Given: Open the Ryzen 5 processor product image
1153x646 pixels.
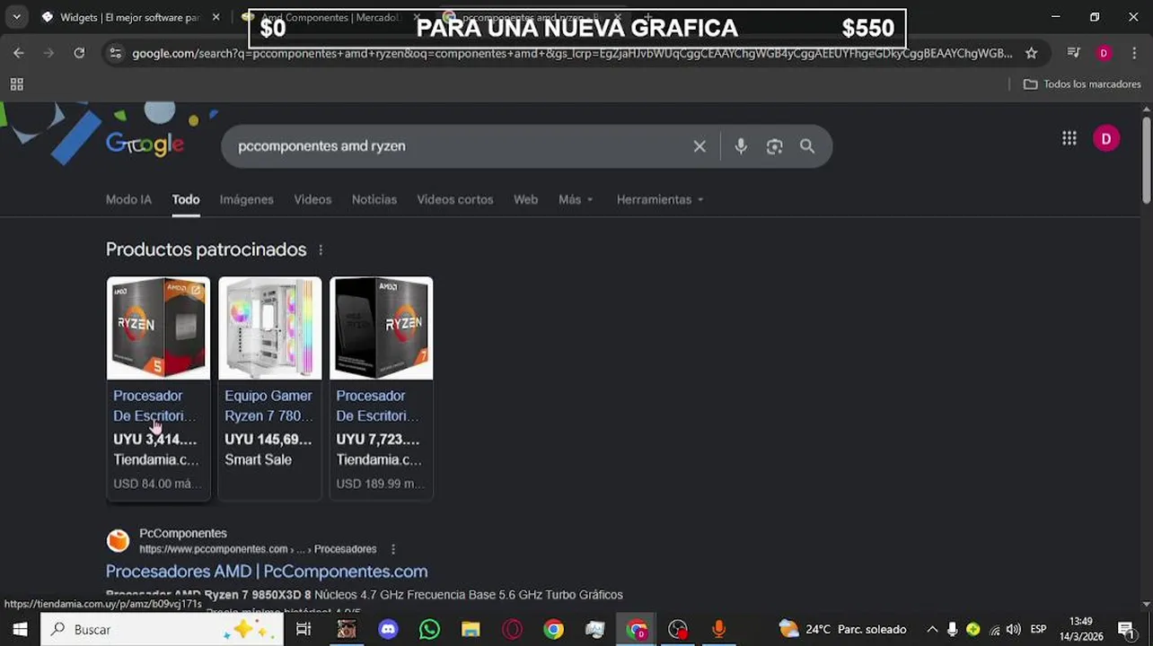Looking at the screenshot, I should coord(158,328).
